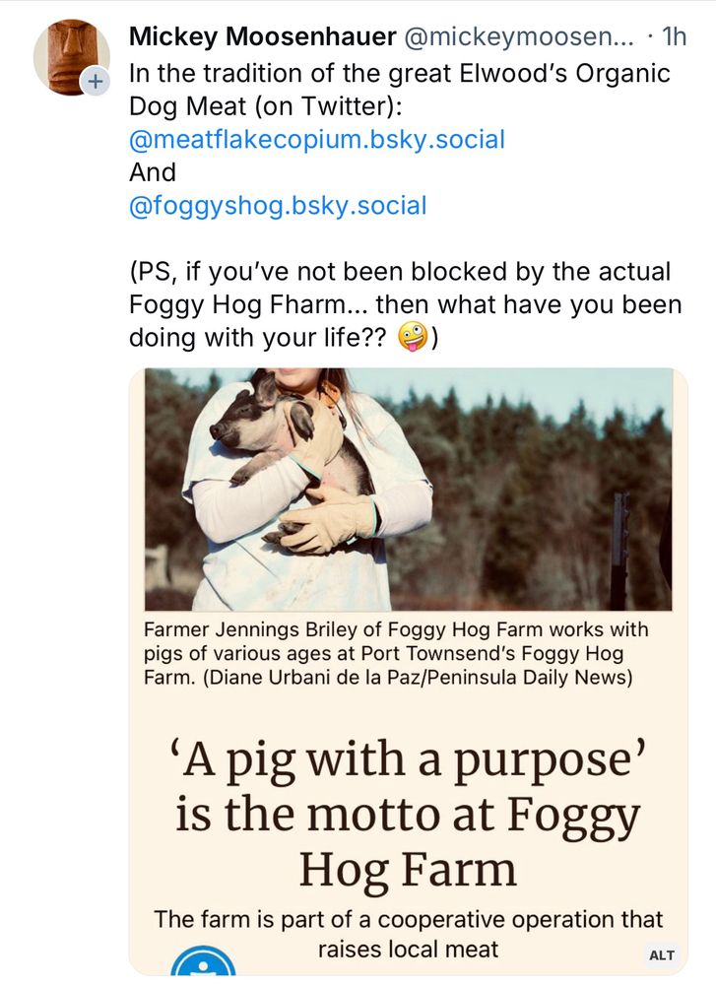
Task: Click the 1h post timestamp
Action: (674, 37)
